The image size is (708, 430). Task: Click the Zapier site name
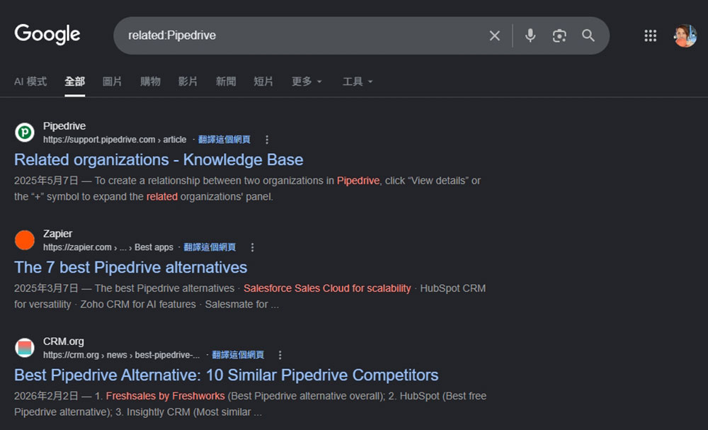click(58, 234)
